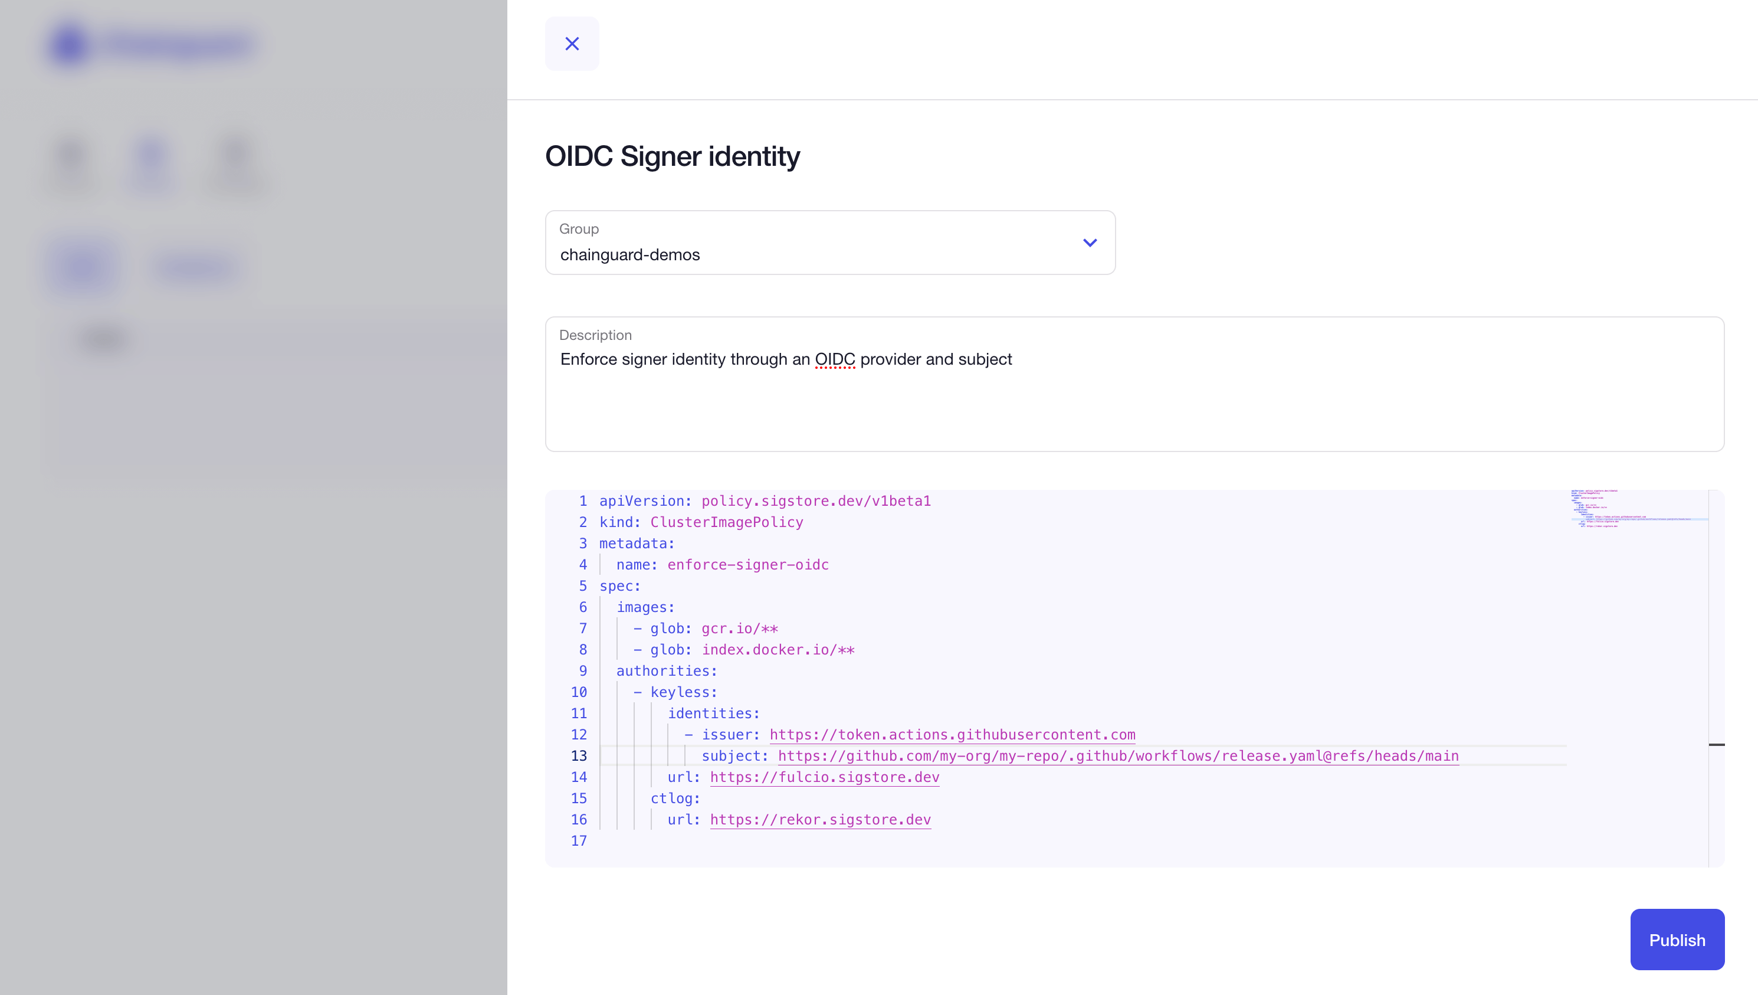Click the 'spec:' line
The image size is (1758, 995).
coord(619,585)
